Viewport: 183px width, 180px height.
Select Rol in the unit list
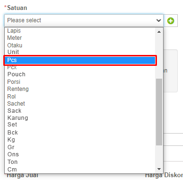click(80, 97)
